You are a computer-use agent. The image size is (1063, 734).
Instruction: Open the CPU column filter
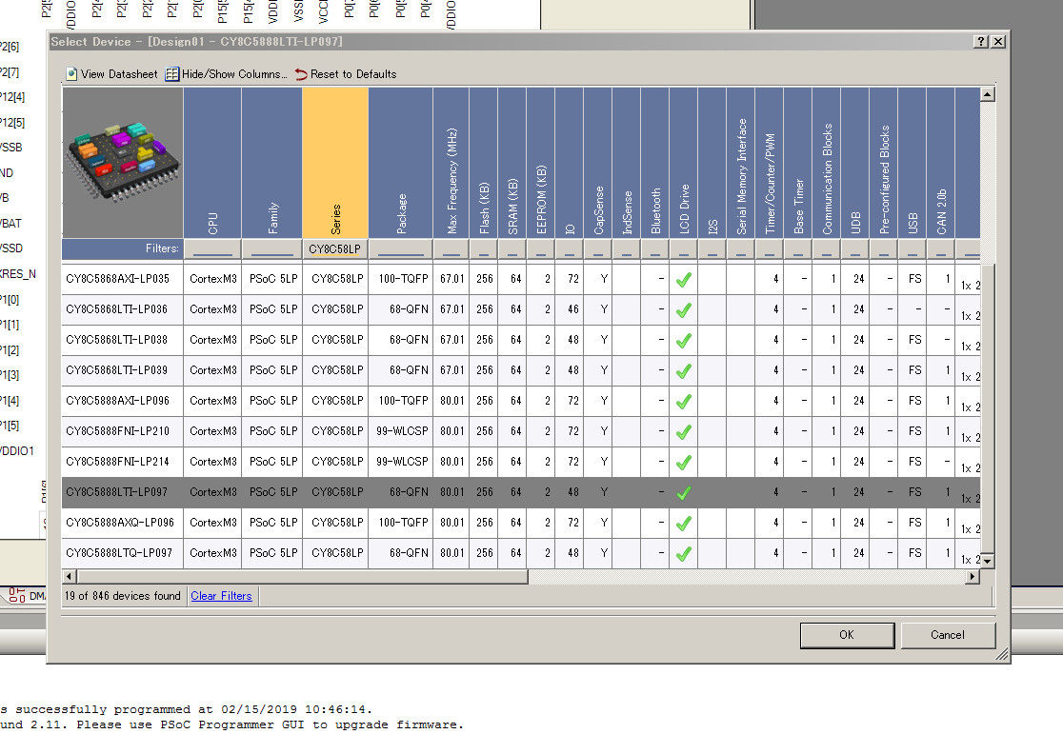coord(212,249)
